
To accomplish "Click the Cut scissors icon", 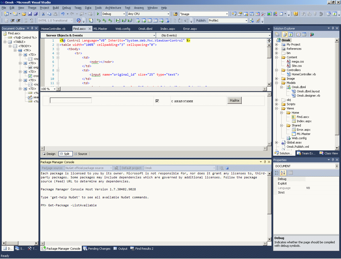I will click(x=43, y=14).
